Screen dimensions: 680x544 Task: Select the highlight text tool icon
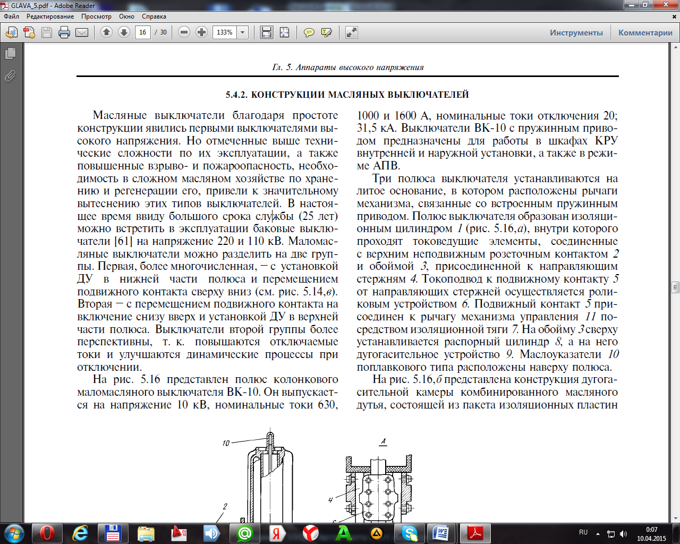(327, 33)
